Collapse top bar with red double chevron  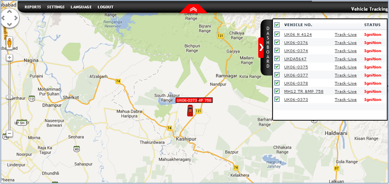(x=193, y=9)
